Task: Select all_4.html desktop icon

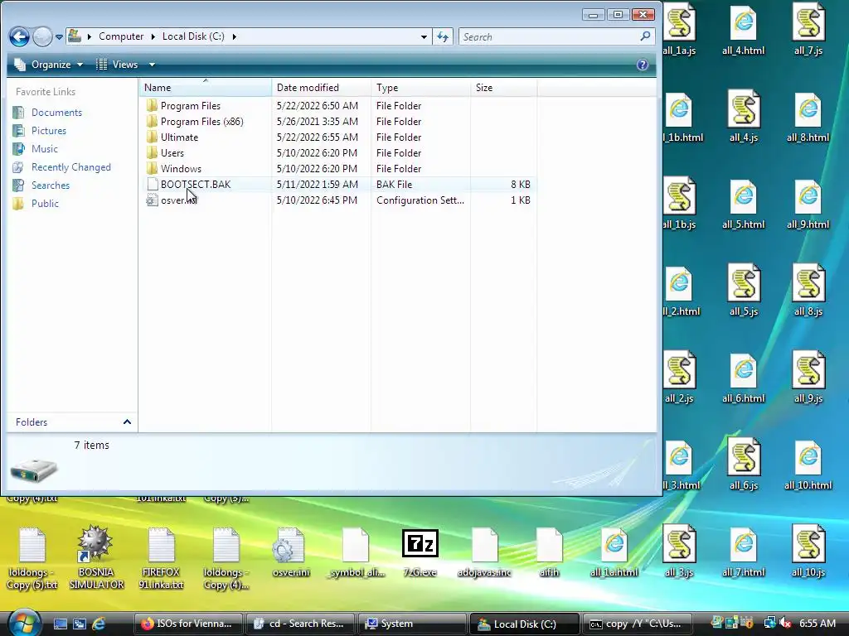Action: click(744, 31)
